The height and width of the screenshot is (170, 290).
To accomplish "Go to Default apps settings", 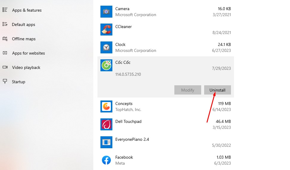I will click(x=23, y=24).
